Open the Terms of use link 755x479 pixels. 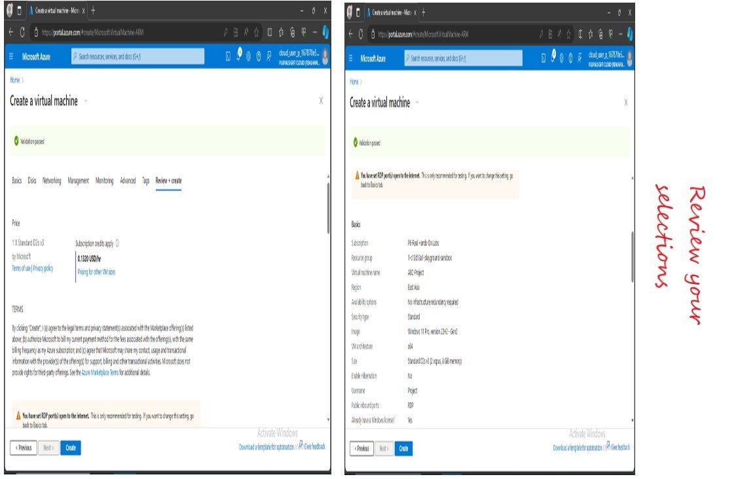[21, 268]
